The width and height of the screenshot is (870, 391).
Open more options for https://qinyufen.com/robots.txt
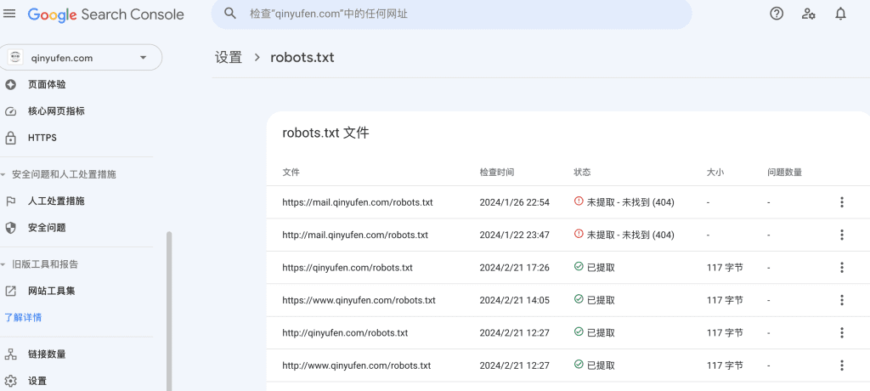[841, 268]
